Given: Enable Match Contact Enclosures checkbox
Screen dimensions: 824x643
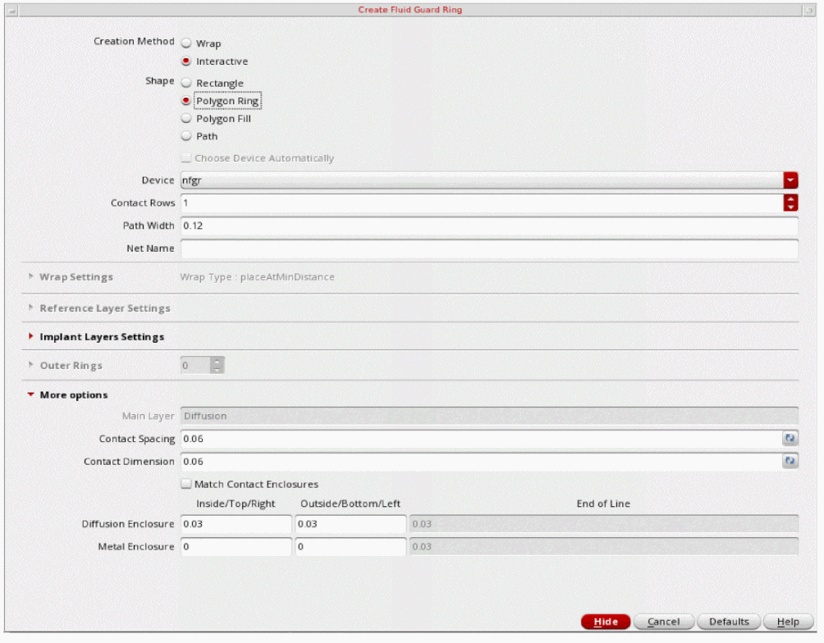Looking at the screenshot, I should point(186,485).
